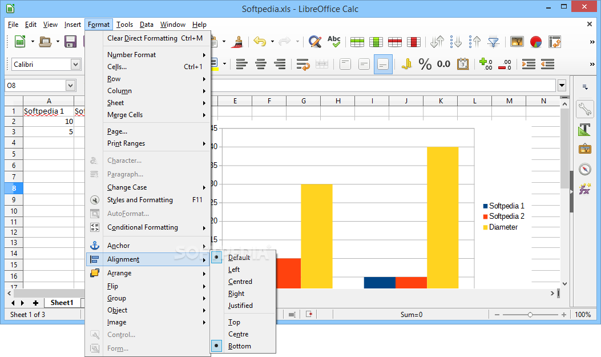Open the Name Box cell reference dropdown
601x357 pixels.
(70, 86)
